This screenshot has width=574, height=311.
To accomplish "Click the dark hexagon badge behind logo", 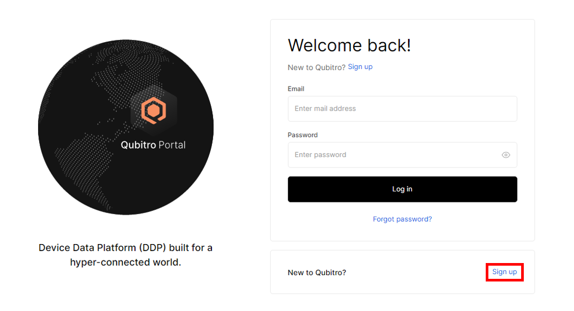I will pos(154,110).
